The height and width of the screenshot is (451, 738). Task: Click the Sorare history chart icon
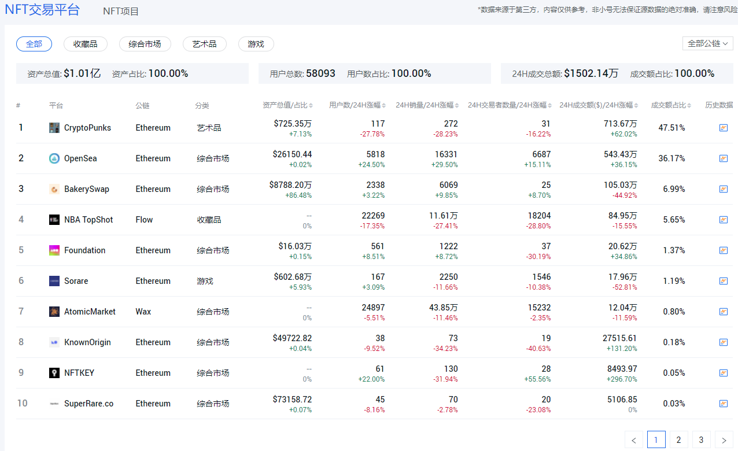723,281
